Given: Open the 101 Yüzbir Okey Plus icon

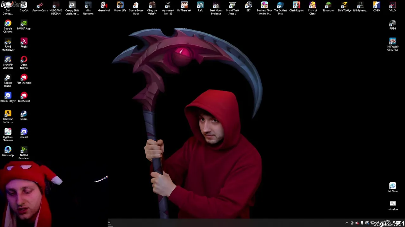Looking at the screenshot, I should click(x=393, y=44).
